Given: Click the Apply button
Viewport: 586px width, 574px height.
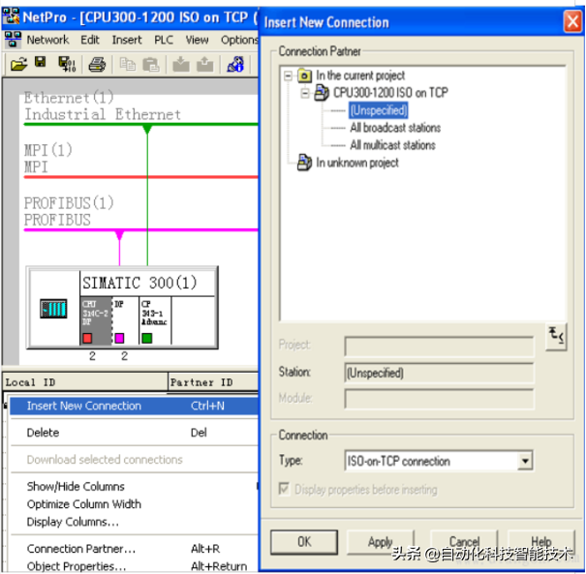Looking at the screenshot, I should coord(381,542).
